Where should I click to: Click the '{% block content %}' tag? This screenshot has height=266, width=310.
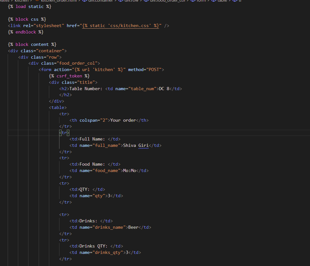coord(32,45)
